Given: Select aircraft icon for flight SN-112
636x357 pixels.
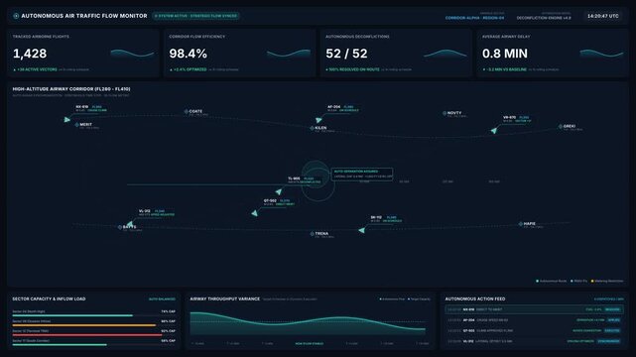Looking at the screenshot, I should click(362, 230).
